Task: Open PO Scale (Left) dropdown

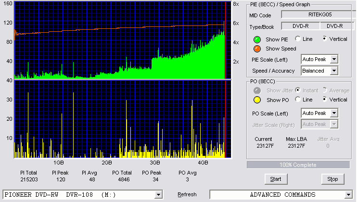Action: click(334, 113)
